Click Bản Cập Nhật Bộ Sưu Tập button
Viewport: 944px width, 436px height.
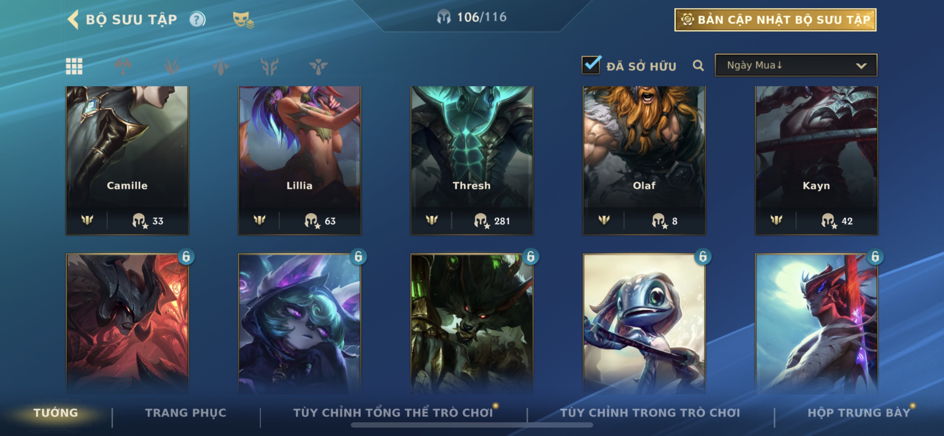775,19
